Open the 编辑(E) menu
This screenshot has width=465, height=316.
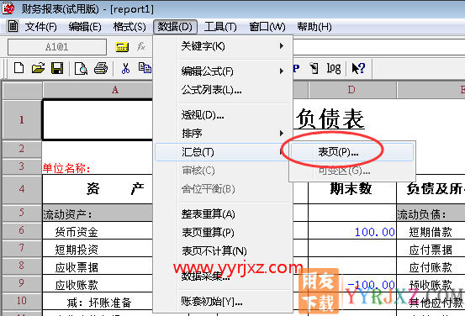click(x=85, y=27)
